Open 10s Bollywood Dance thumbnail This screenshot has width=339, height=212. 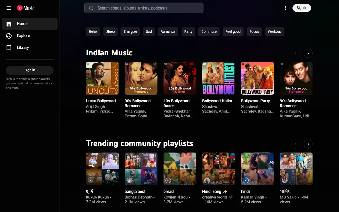point(180,78)
